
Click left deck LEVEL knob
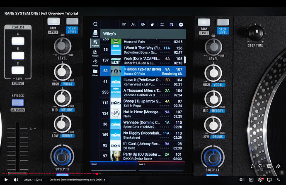coord(62,46)
